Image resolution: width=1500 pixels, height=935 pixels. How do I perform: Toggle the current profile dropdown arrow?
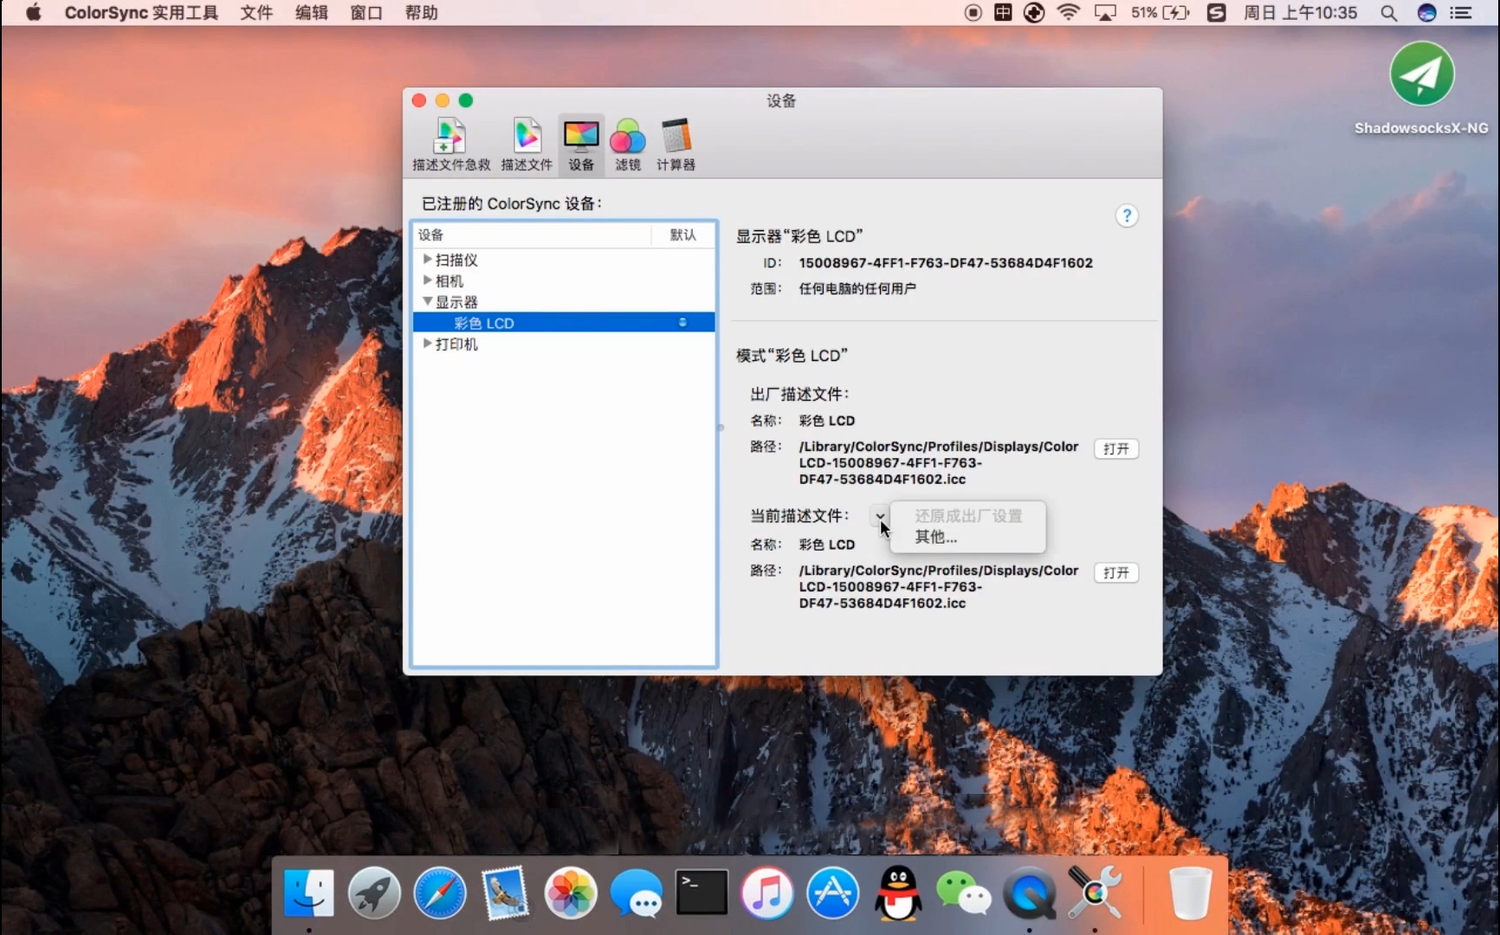880,516
